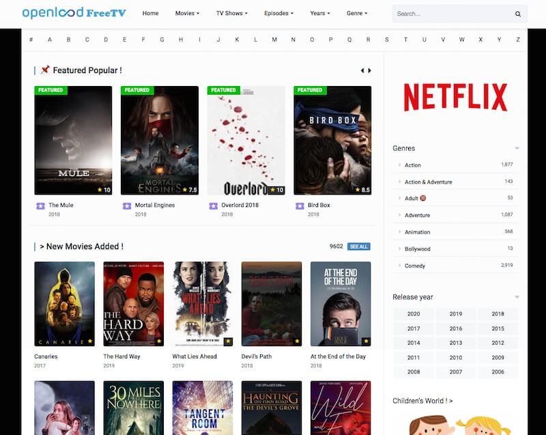
Task: Click the 9602 movies count
Action: pyautogui.click(x=336, y=247)
